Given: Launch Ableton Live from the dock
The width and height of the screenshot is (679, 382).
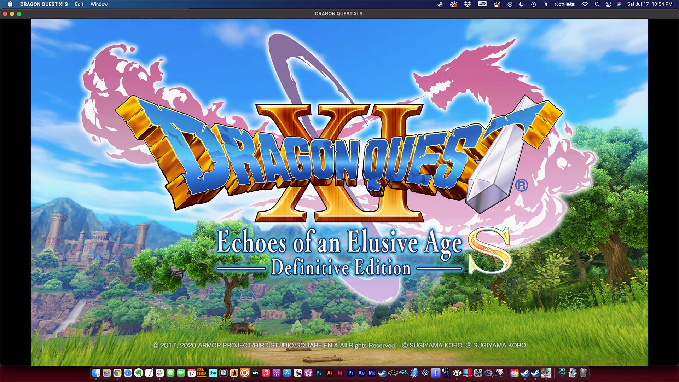Looking at the screenshot, I should pos(213,373).
